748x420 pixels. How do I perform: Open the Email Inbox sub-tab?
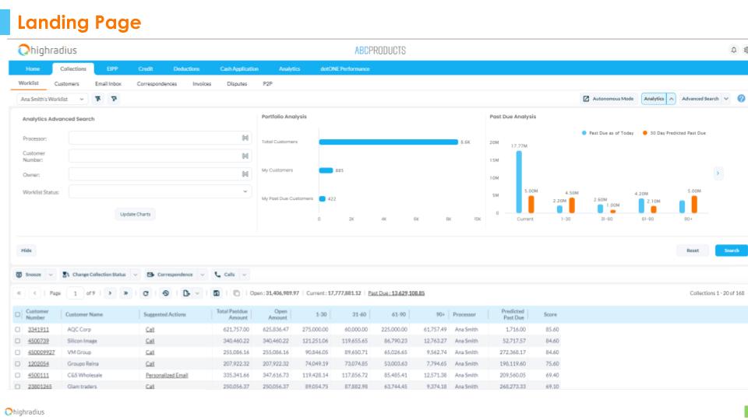pyautogui.click(x=108, y=83)
